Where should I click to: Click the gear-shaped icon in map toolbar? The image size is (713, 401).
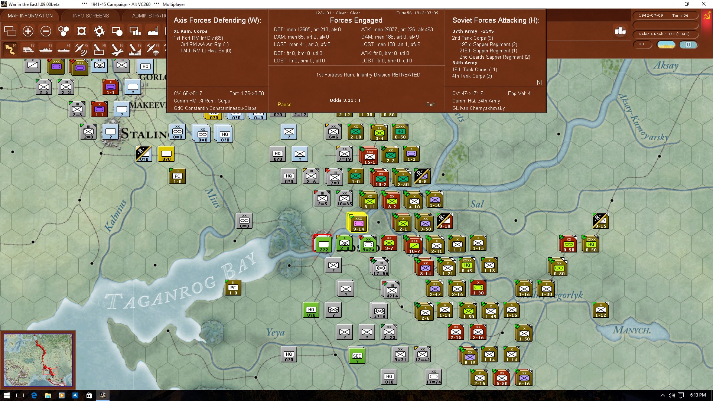(99, 31)
